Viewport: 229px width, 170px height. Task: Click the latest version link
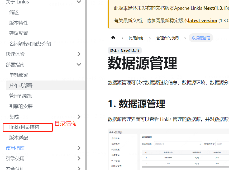tap(203, 21)
